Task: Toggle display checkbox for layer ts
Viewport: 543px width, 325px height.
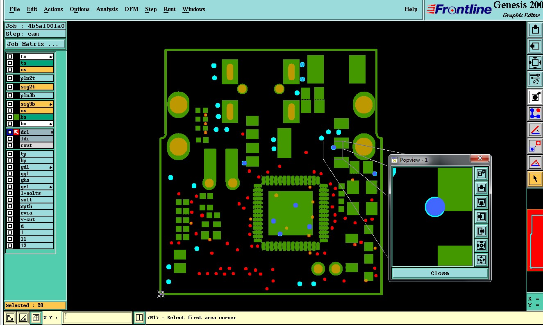Action: (x=10, y=63)
